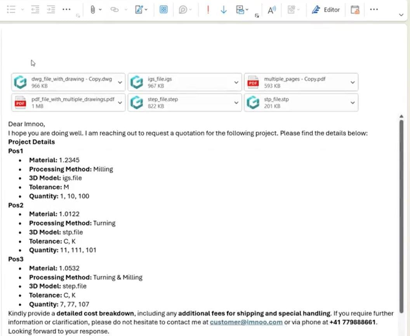Open dropdown for igs_file.igs attachment

236,82
